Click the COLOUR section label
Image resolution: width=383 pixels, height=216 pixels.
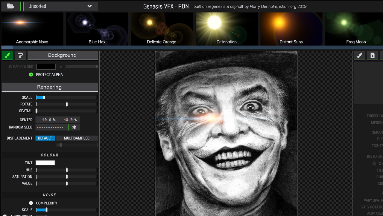[50, 155]
